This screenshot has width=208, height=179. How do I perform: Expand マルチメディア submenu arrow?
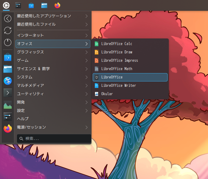tap(86, 86)
